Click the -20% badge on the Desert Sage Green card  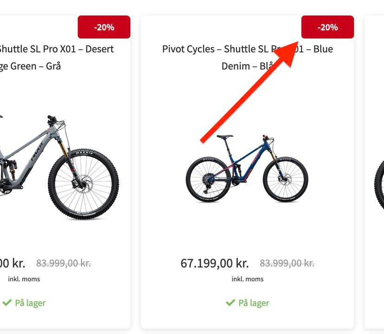(x=104, y=27)
